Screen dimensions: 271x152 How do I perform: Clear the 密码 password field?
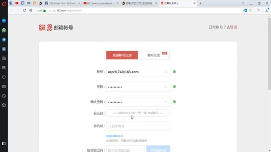click(166, 87)
